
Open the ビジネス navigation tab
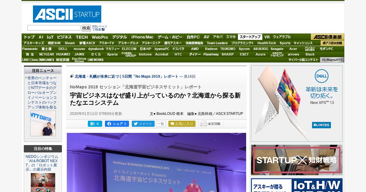[64, 37]
